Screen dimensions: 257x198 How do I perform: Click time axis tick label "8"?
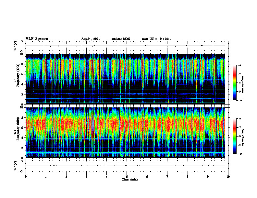coord(188,177)
